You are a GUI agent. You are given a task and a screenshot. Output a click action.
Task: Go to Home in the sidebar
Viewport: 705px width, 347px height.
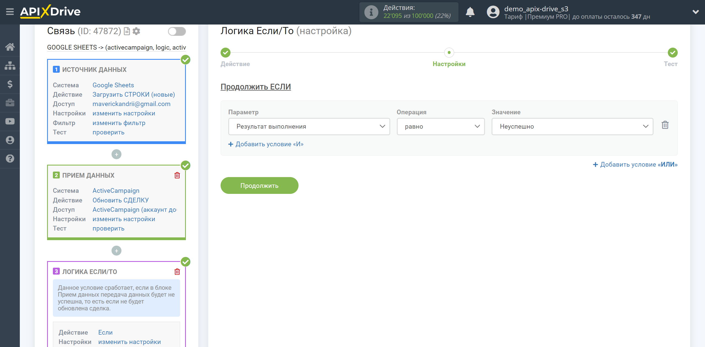[10, 47]
